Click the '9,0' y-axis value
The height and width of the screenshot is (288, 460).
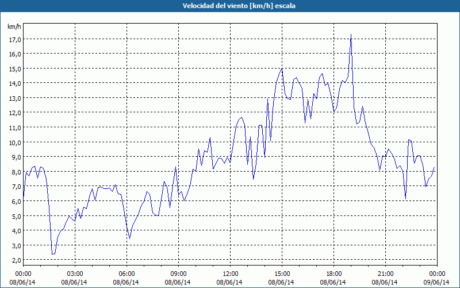16,157
